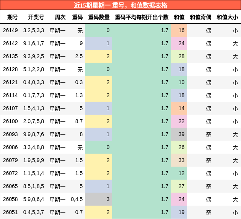Click sum value 24 in row 26142
The image size is (241, 219).
click(181, 43)
